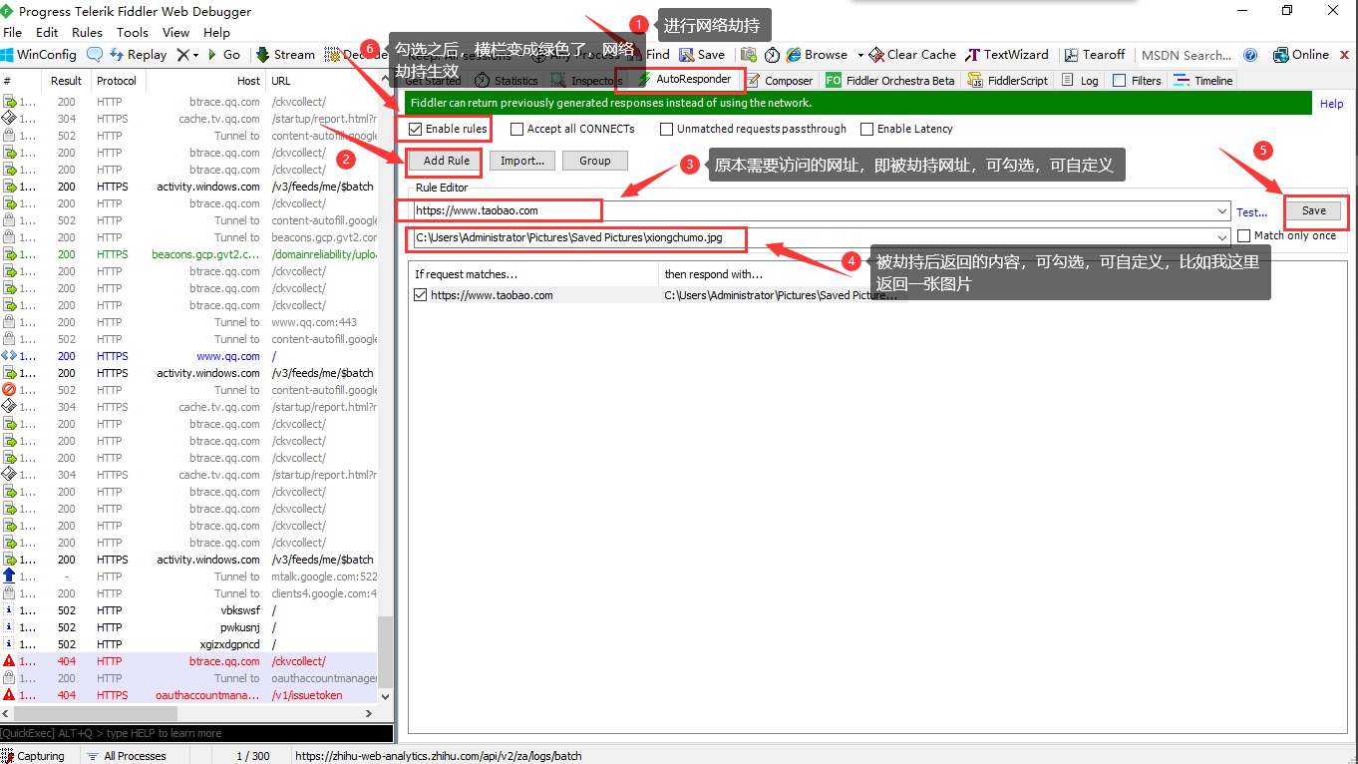Screen dimensions: 1358x764
Task: Open the Tools menu
Action: point(133,32)
